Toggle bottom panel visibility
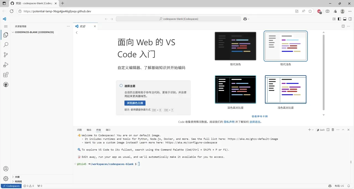 345,19
